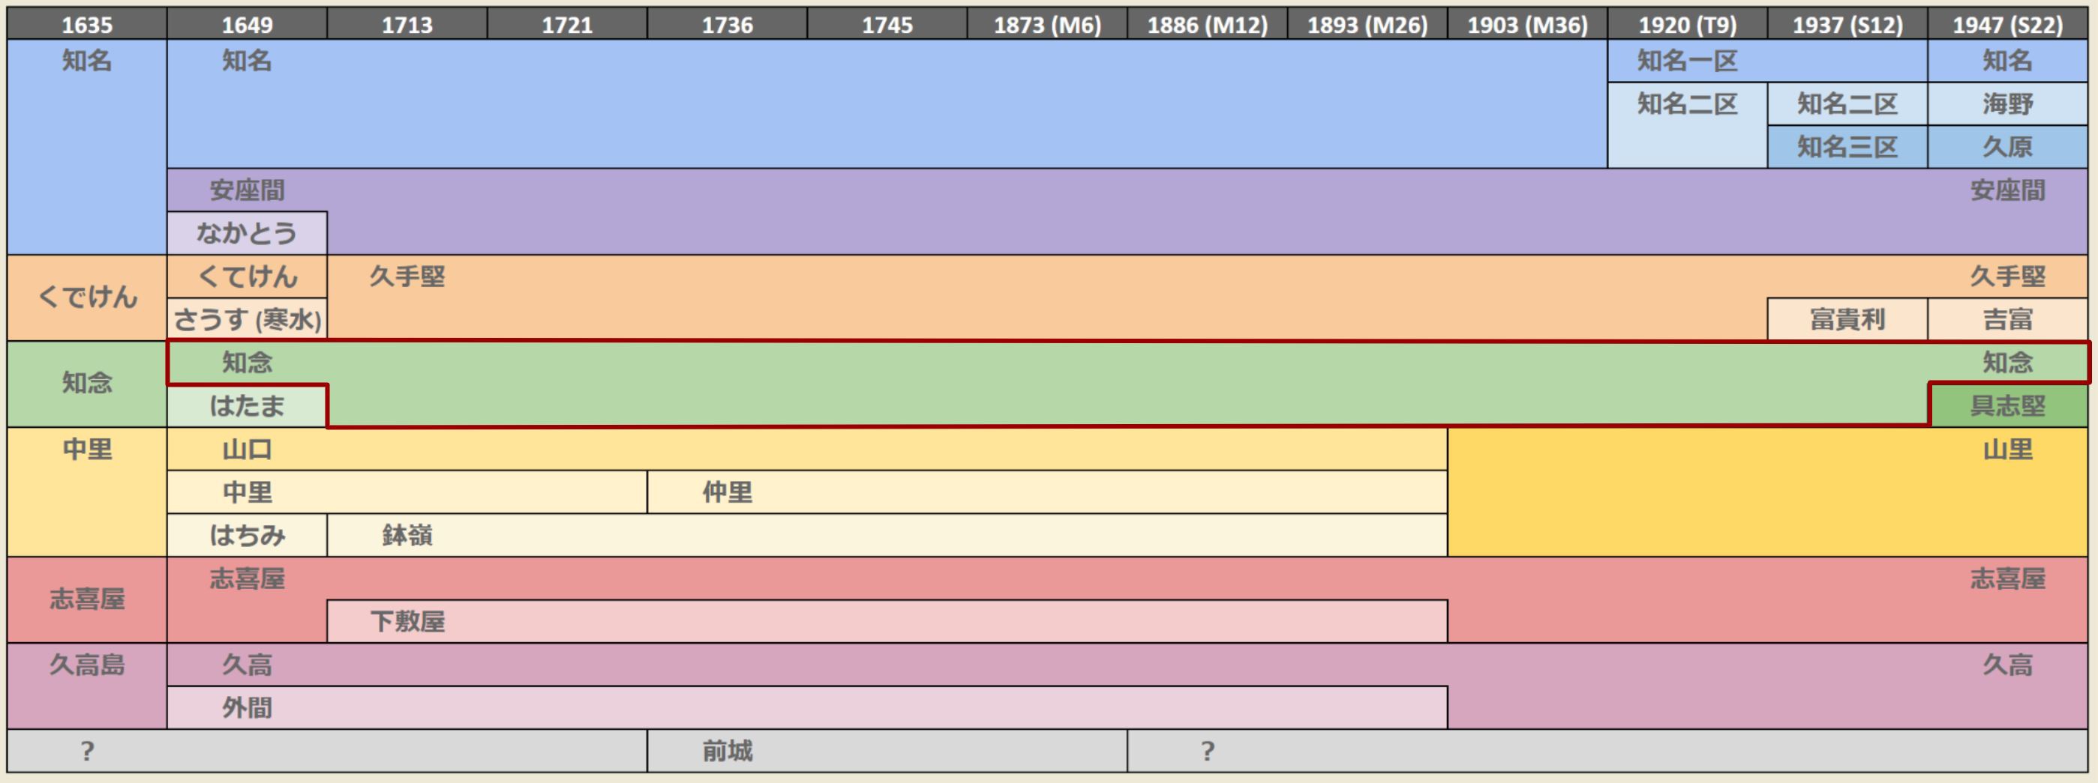The image size is (2098, 783).
Task: Select 久手堅 under the 1713 column
Action: point(407,276)
